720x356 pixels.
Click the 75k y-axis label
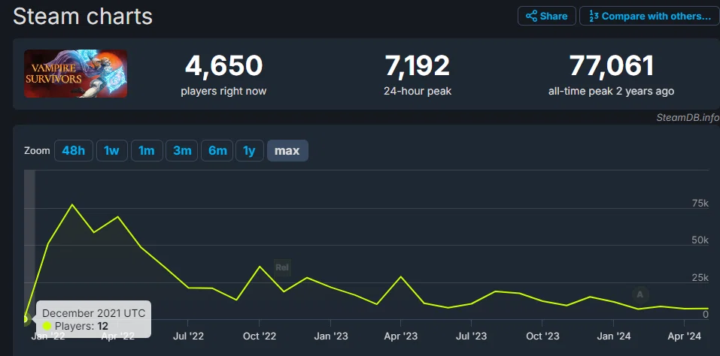click(x=700, y=204)
